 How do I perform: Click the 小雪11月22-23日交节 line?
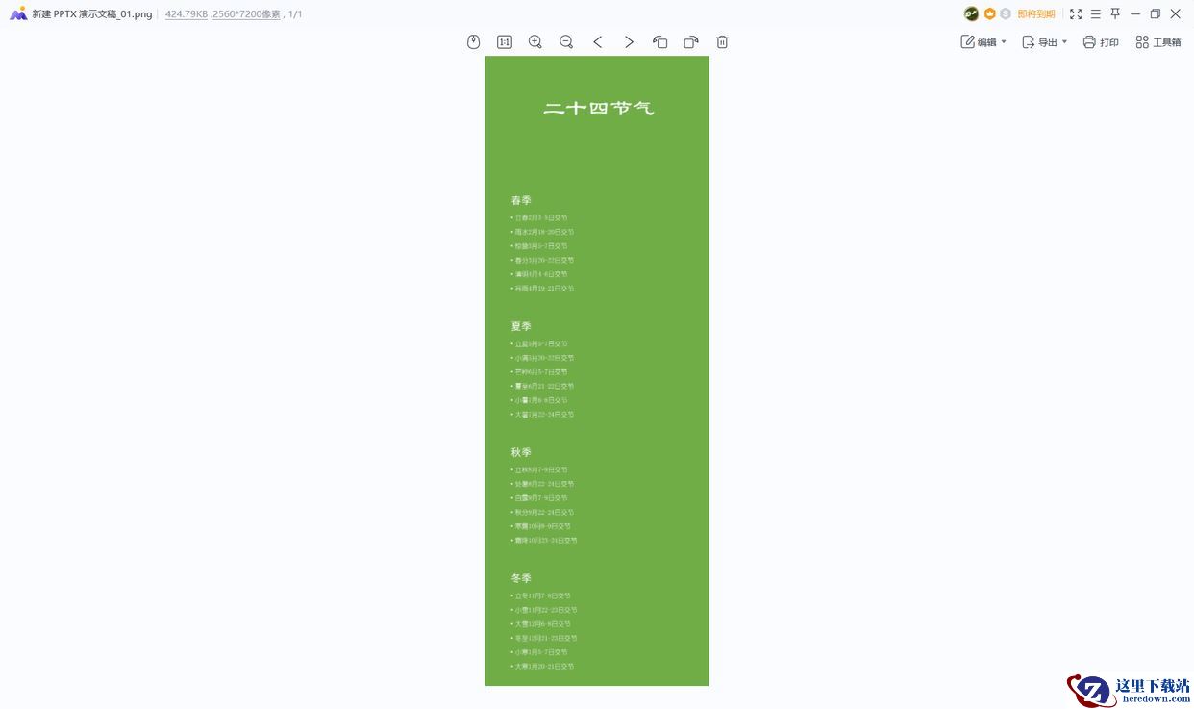click(544, 610)
